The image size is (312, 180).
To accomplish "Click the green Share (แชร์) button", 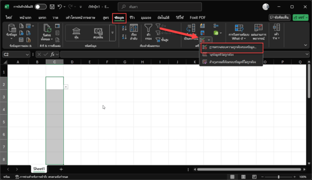I will coord(300,18).
